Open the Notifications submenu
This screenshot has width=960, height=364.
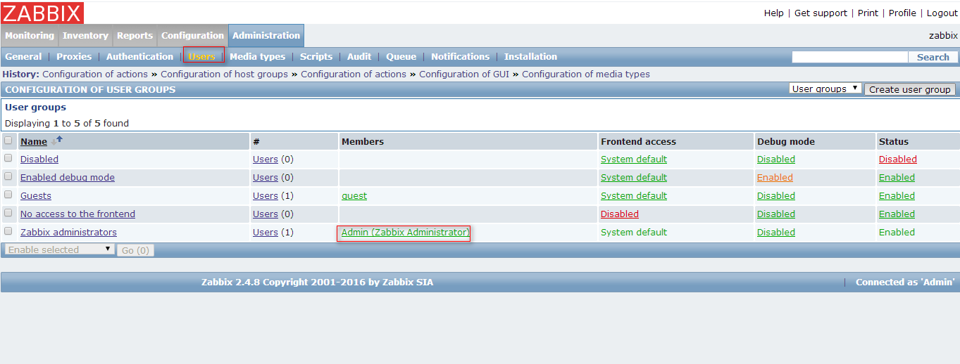click(x=460, y=57)
